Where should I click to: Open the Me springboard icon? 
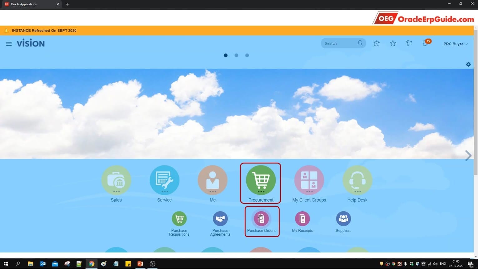[212, 180]
